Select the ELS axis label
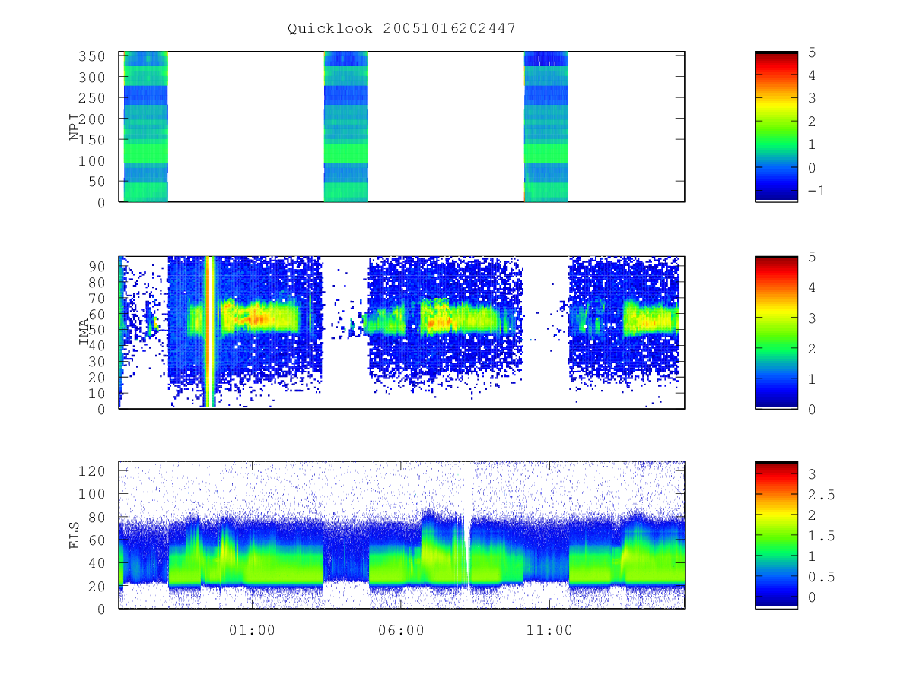The height and width of the screenshot is (684, 913). coord(75,535)
